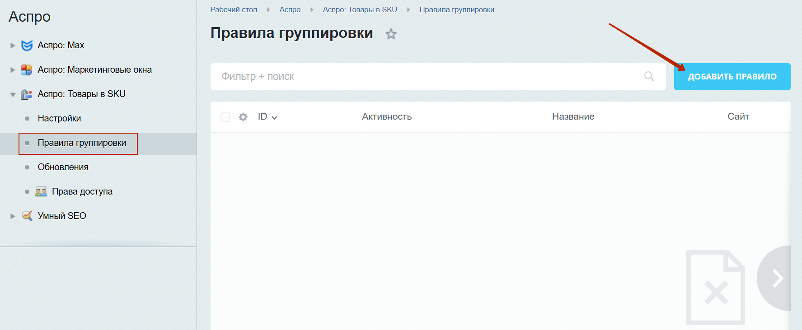Click the search magnifier icon
The height and width of the screenshot is (330, 802).
click(649, 76)
